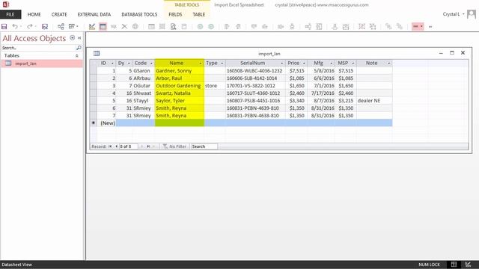
Task: Click the Save As icon with pencil
Action: coord(45,27)
